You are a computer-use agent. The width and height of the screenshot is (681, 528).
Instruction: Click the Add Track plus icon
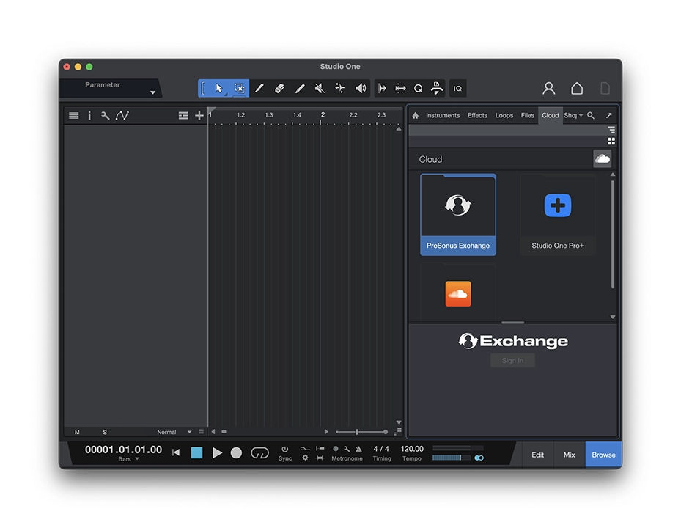[x=199, y=116]
